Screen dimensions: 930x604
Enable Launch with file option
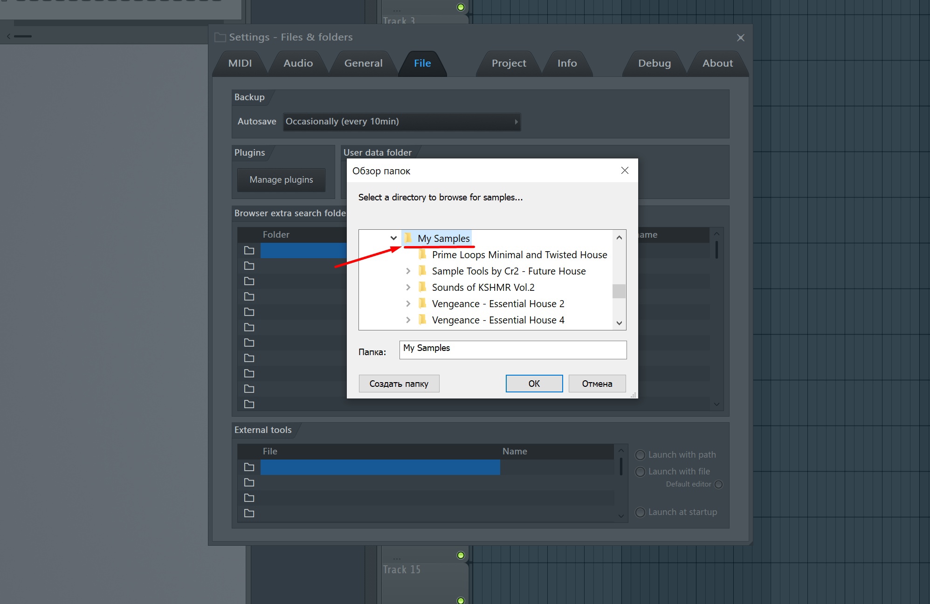pos(641,472)
